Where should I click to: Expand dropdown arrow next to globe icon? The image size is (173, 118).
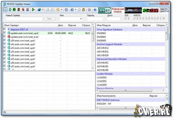click(x=43, y=10)
